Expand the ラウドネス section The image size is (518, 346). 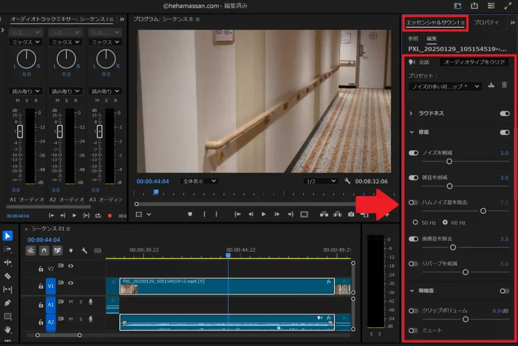pyautogui.click(x=411, y=113)
